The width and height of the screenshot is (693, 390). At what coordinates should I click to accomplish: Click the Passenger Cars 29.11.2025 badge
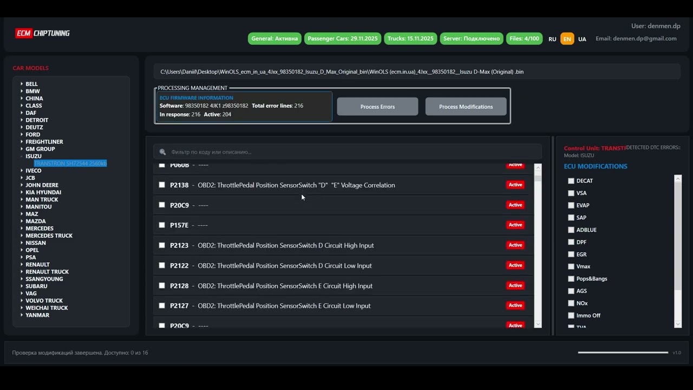tap(342, 38)
